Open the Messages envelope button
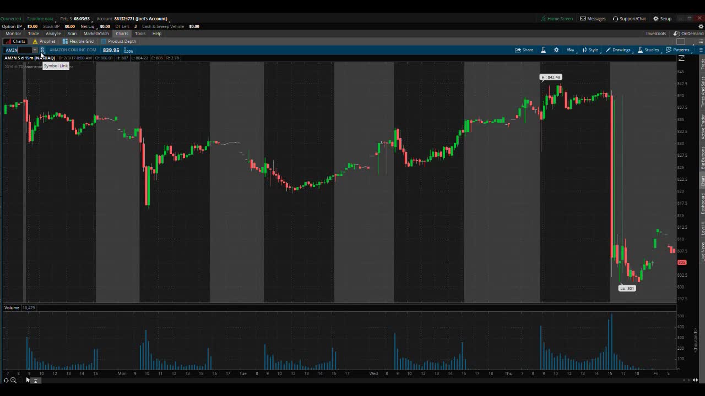 pos(593,19)
